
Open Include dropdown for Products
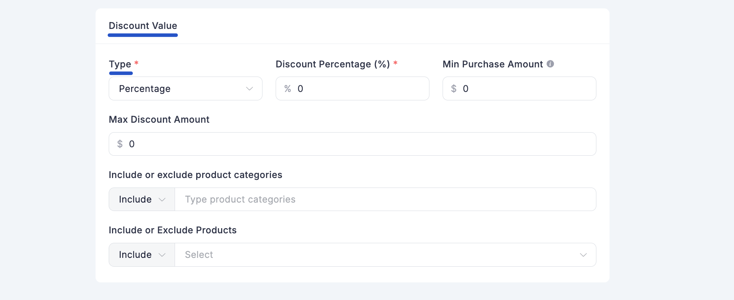[x=142, y=255]
